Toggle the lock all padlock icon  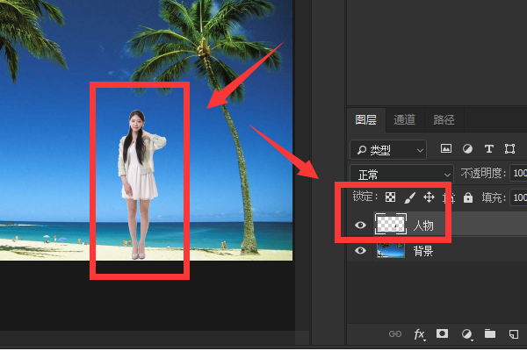click(x=468, y=197)
